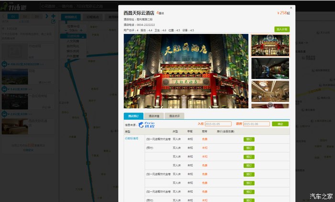Select the first hotel exterior thumbnail
Image resolution: width=335 pixels, height=202 pixels.
tap(270, 45)
